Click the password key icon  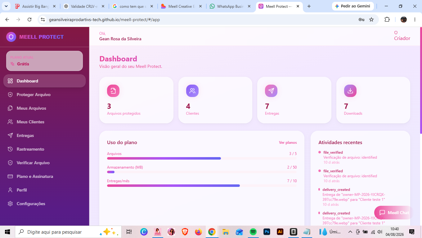click(361, 20)
